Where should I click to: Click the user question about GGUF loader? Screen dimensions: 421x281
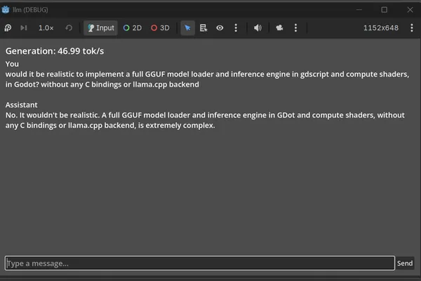(x=207, y=79)
